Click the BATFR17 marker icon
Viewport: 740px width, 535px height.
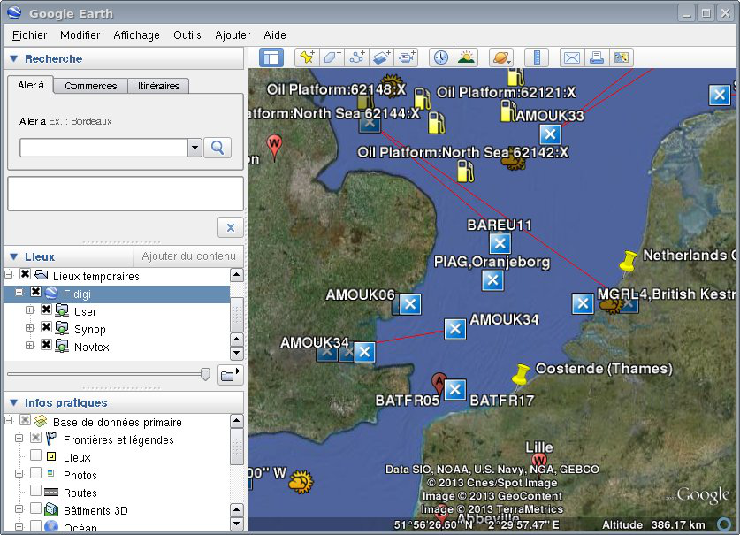coord(455,390)
